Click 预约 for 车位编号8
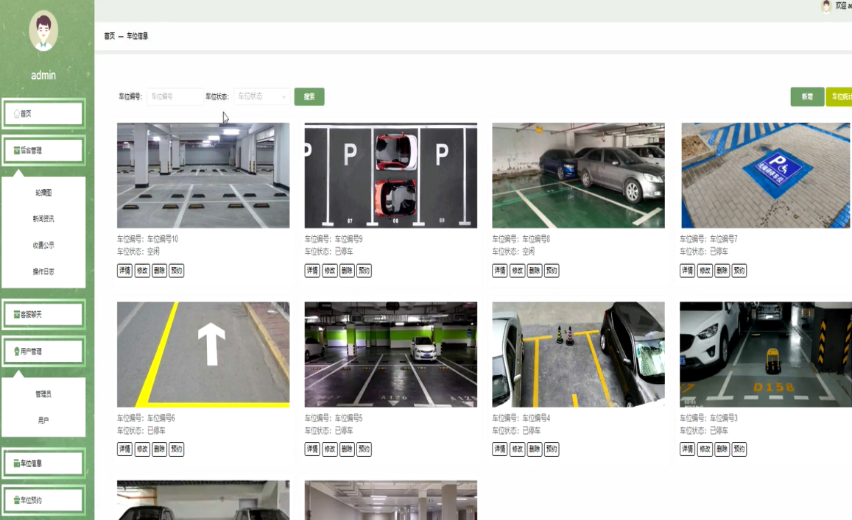 [x=552, y=271]
